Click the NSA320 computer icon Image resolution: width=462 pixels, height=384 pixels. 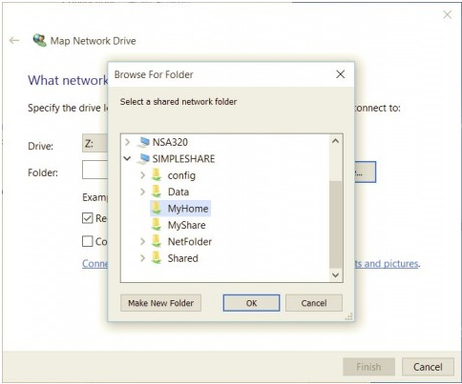pyautogui.click(x=143, y=142)
